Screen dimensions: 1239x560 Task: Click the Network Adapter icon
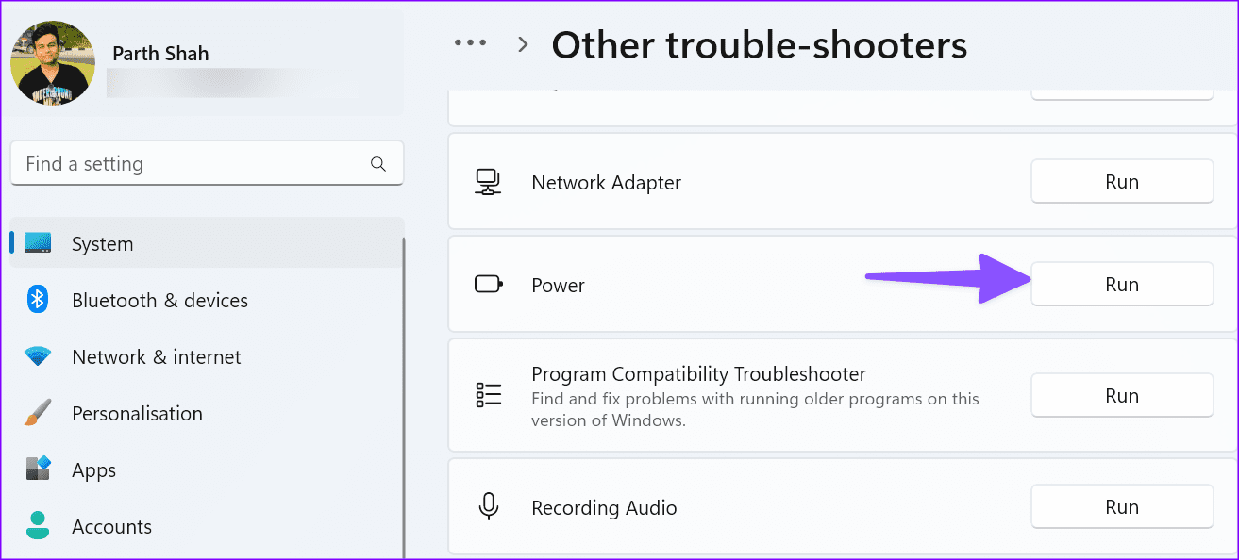488,182
